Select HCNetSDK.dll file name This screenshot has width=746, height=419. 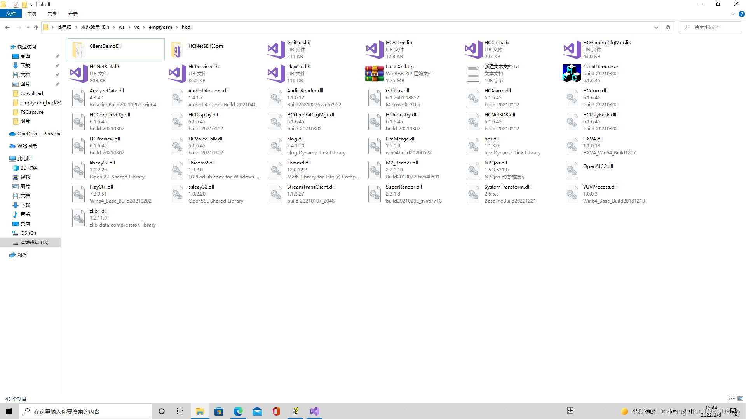tap(500, 114)
